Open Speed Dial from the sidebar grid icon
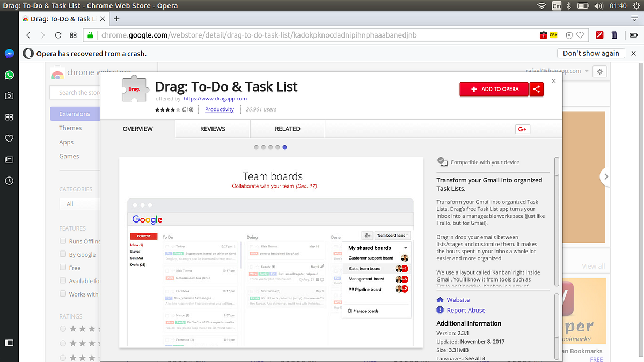This screenshot has height=362, width=644. [9, 116]
